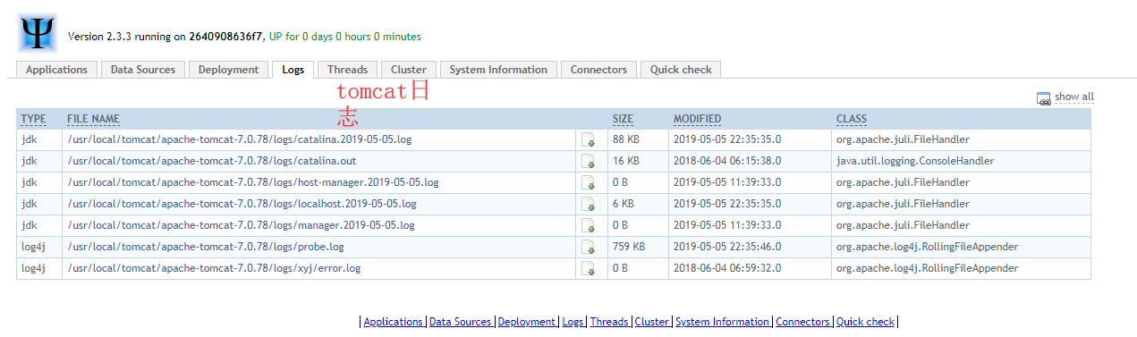
Task: Click footer Applications link
Action: 393,322
